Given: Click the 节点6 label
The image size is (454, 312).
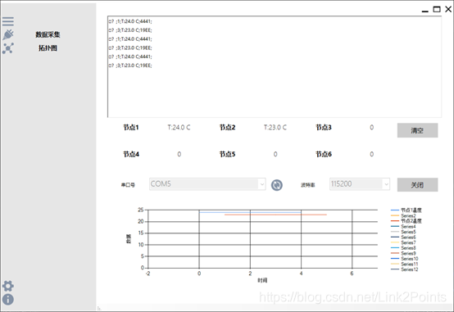Looking at the screenshot, I should tap(324, 154).
